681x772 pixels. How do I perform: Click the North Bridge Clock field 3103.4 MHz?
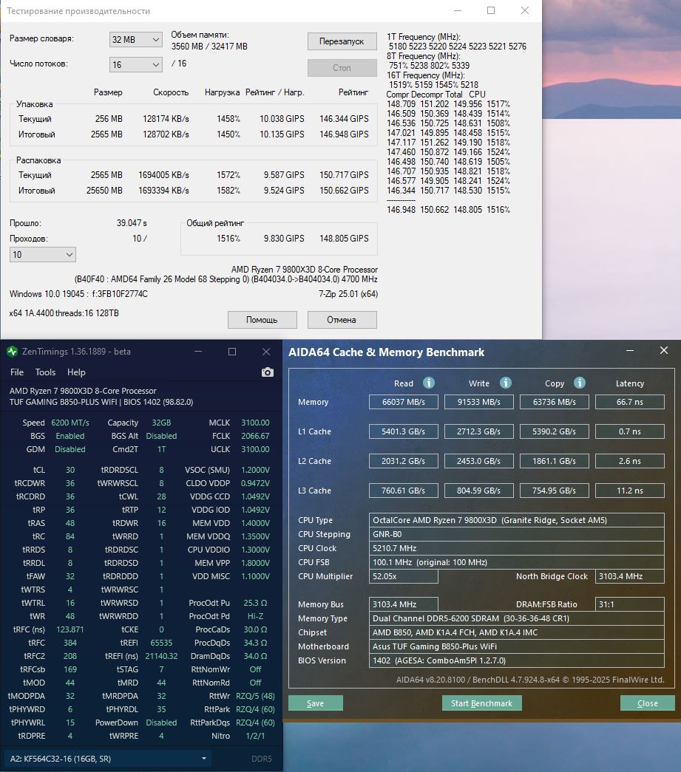point(630,576)
